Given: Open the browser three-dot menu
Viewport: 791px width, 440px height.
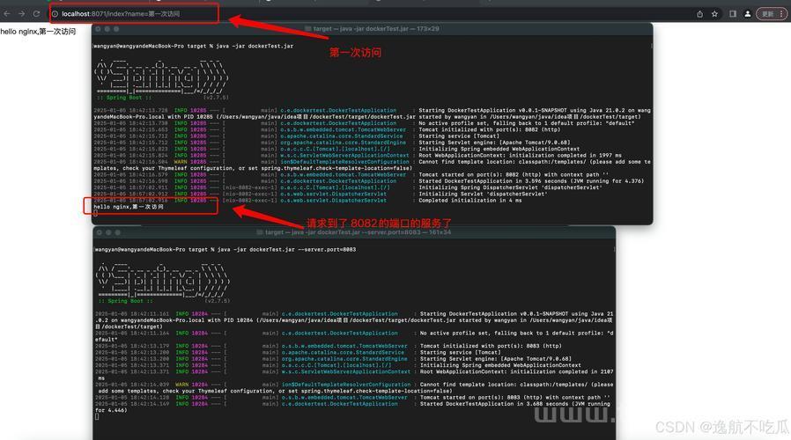Looking at the screenshot, I should coord(782,14).
